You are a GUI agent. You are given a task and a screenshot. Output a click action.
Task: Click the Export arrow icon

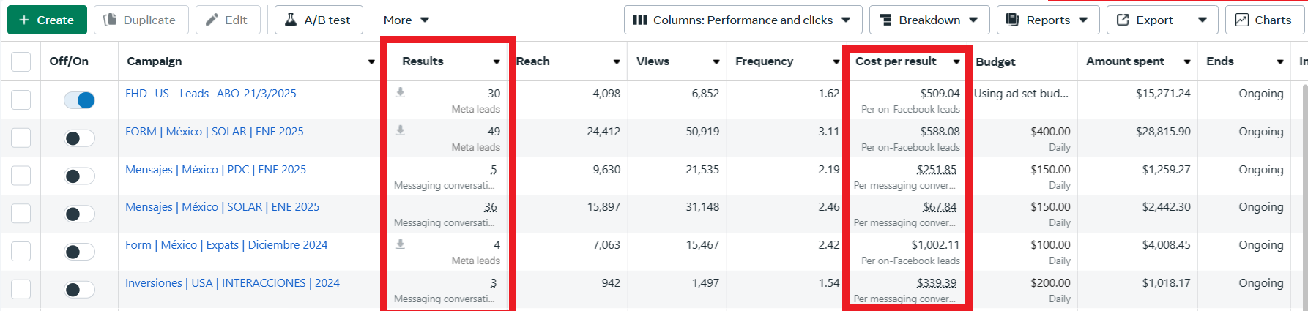1123,20
